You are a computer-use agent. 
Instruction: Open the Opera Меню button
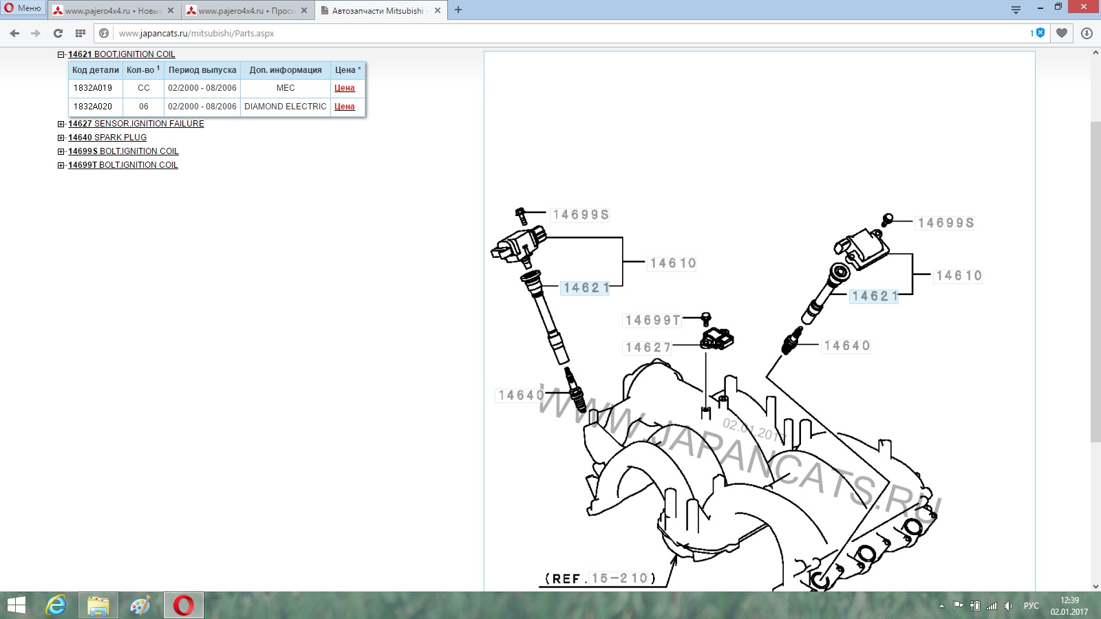(x=23, y=8)
